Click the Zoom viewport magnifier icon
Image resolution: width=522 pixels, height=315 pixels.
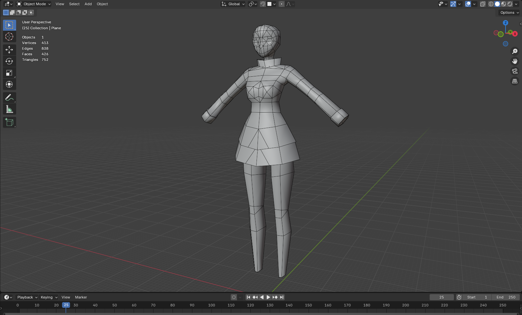(515, 51)
